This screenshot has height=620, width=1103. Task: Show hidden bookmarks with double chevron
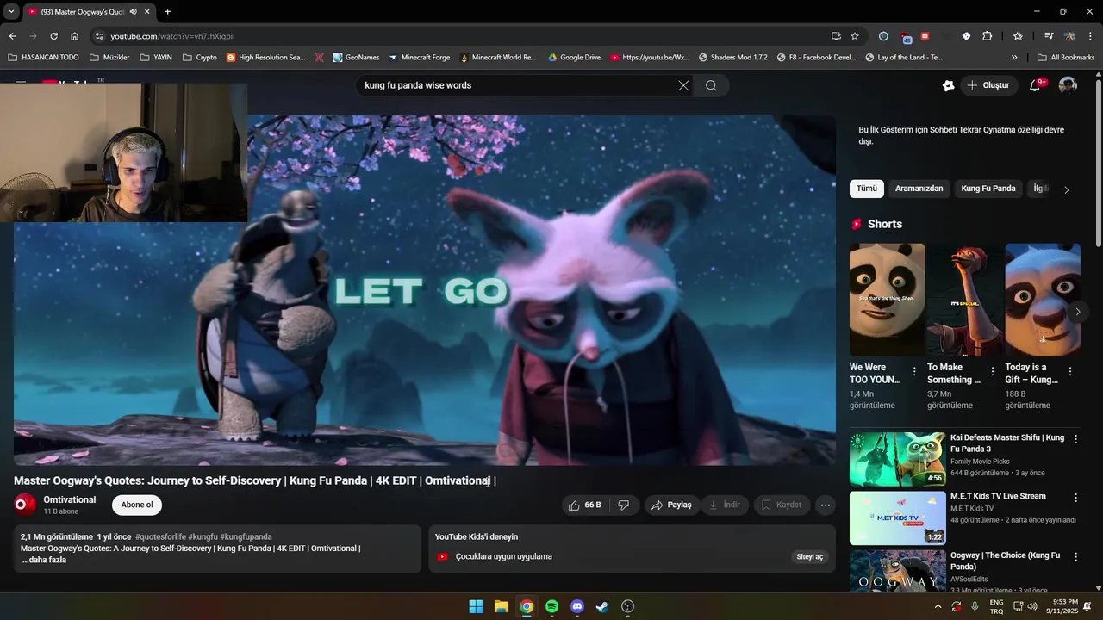(1014, 58)
